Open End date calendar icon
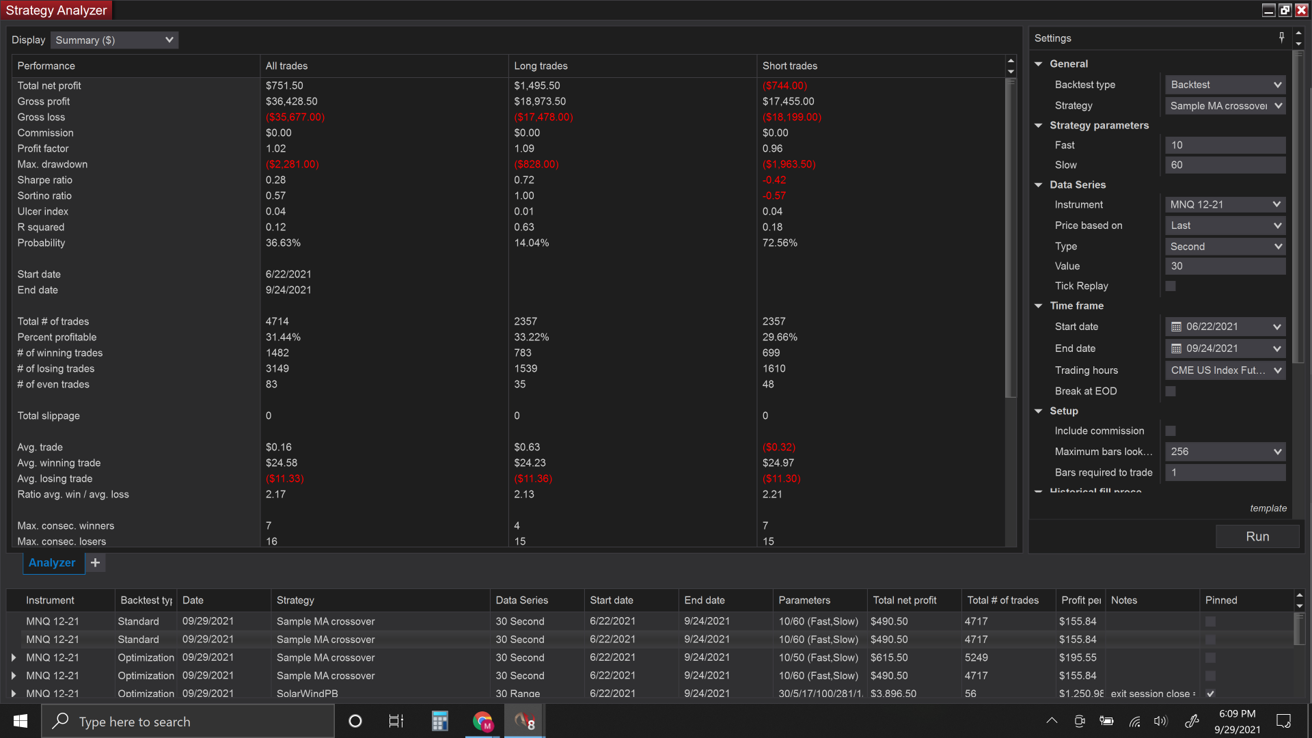The width and height of the screenshot is (1312, 738). (x=1176, y=348)
